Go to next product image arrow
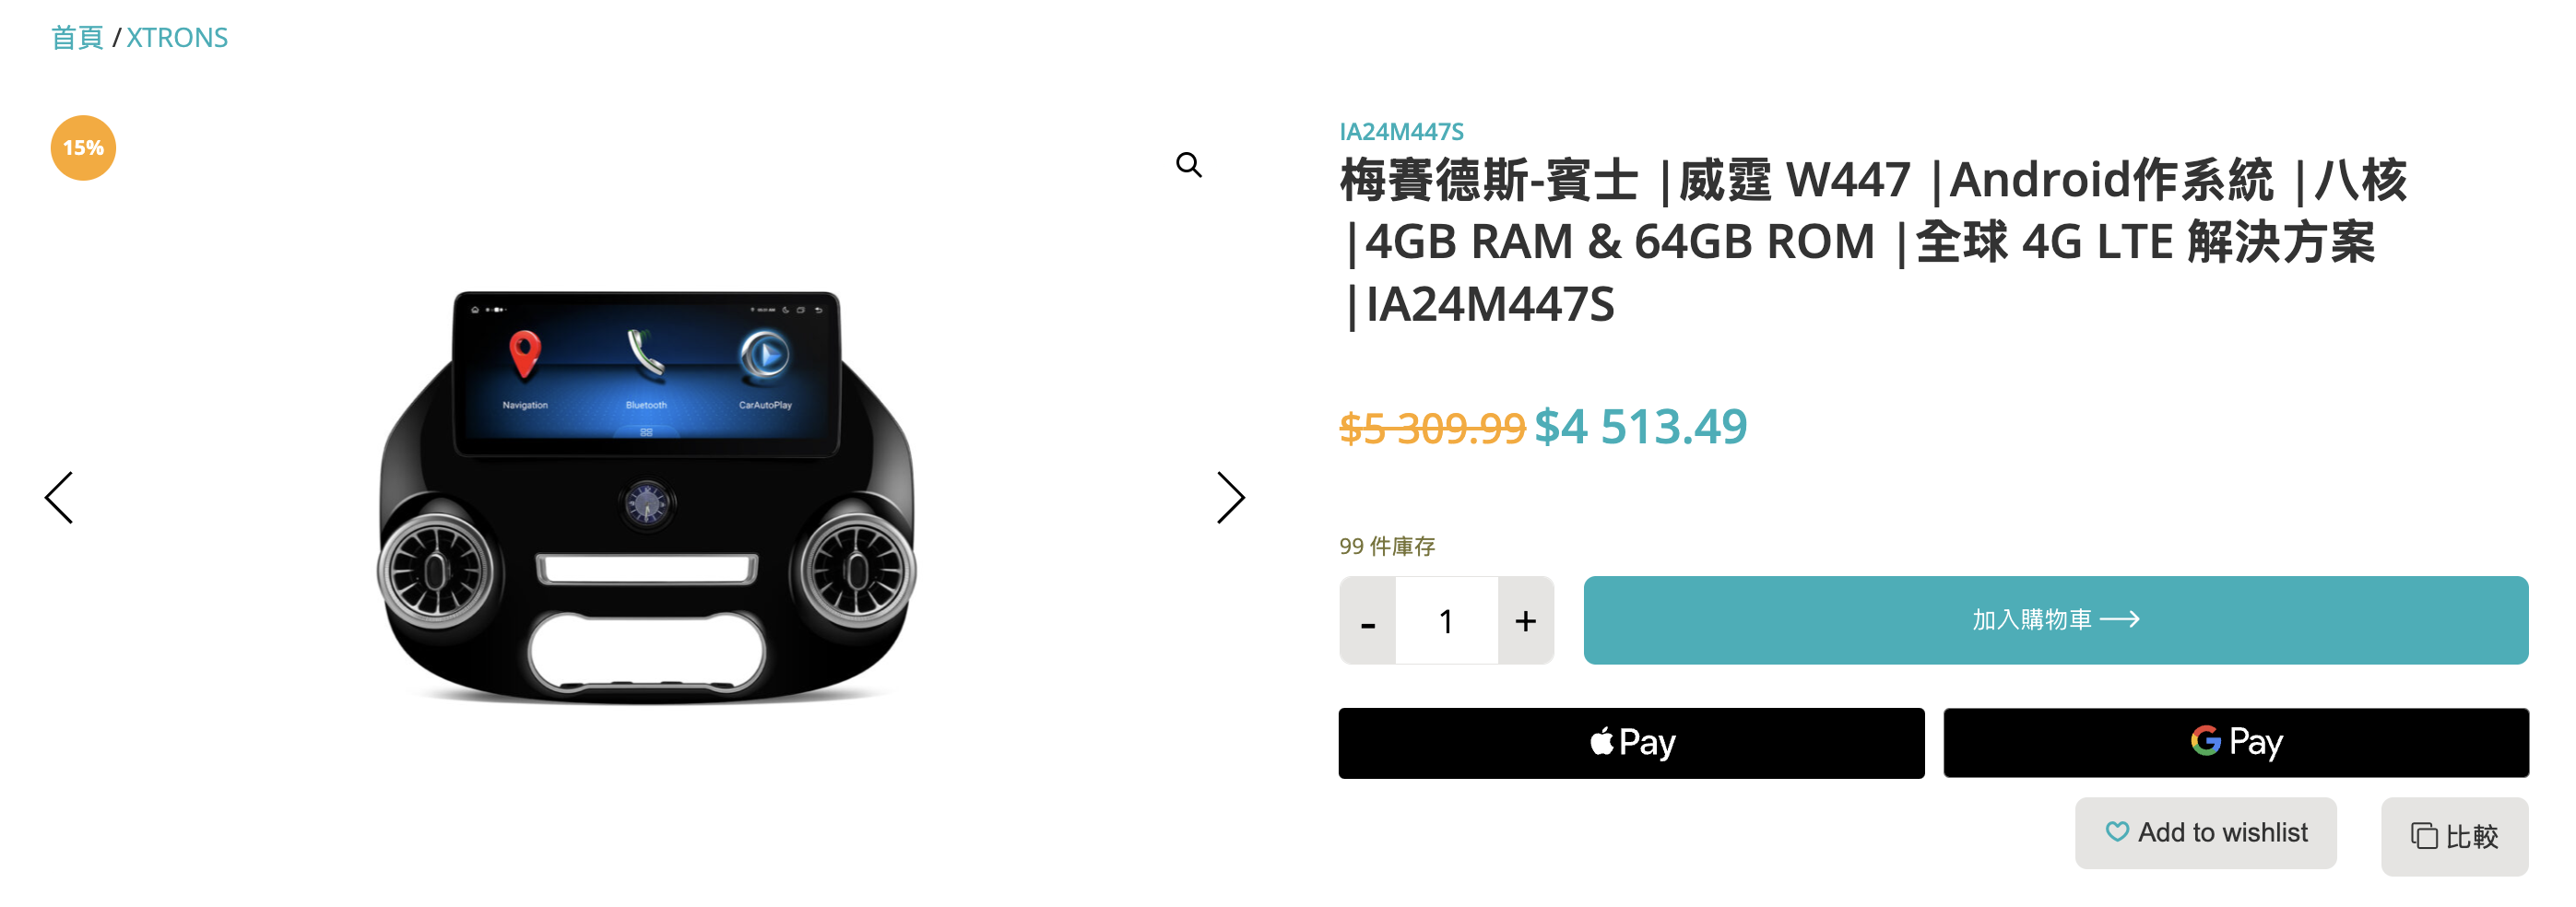 tap(1230, 498)
